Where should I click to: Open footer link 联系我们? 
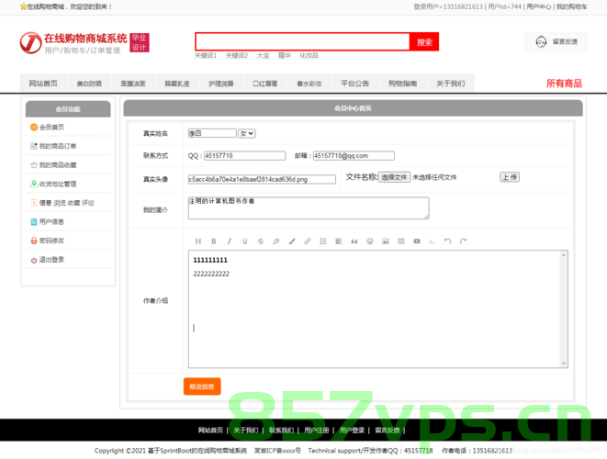coord(281,430)
